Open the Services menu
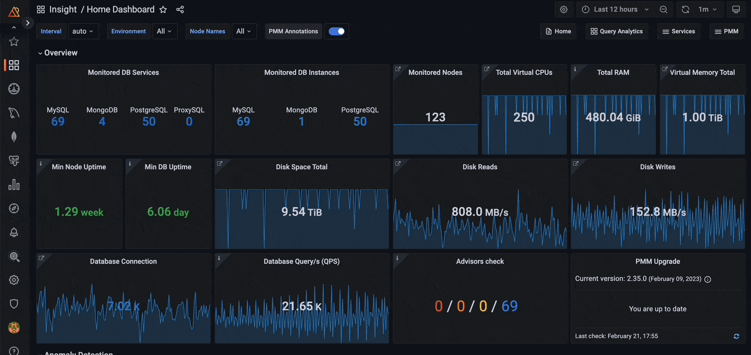This screenshot has height=355, width=751. [x=678, y=31]
